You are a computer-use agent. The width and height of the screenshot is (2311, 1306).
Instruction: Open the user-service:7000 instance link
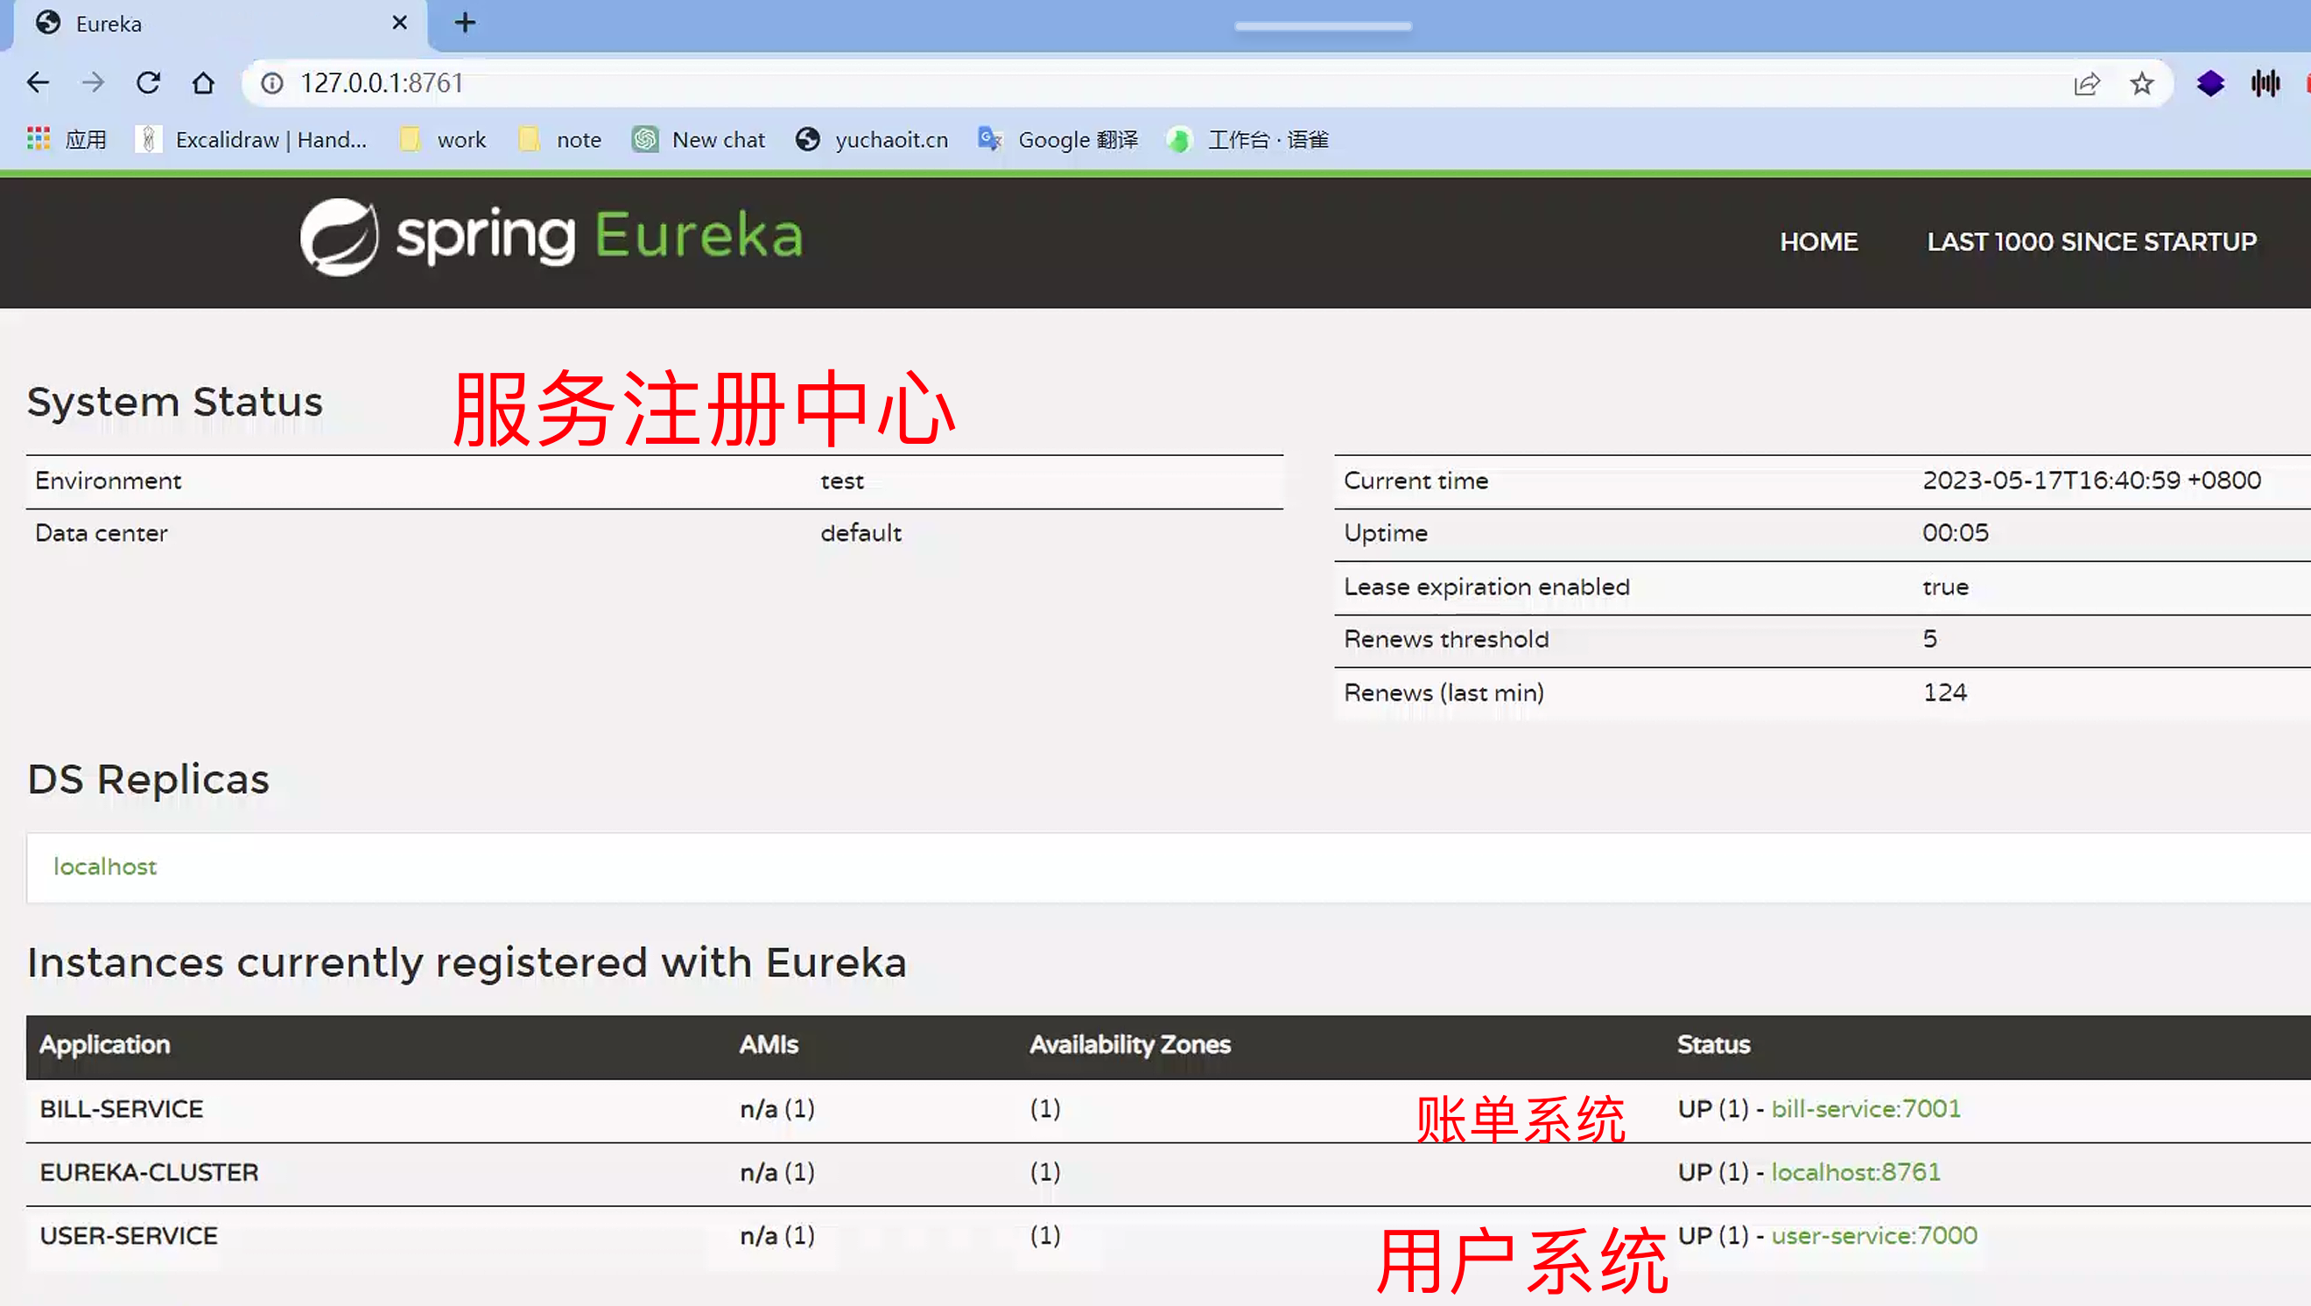point(1873,1235)
